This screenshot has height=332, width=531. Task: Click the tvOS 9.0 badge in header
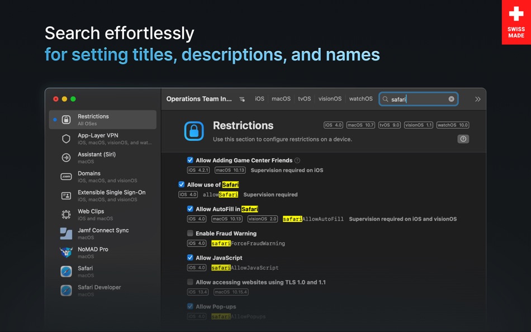coord(390,125)
